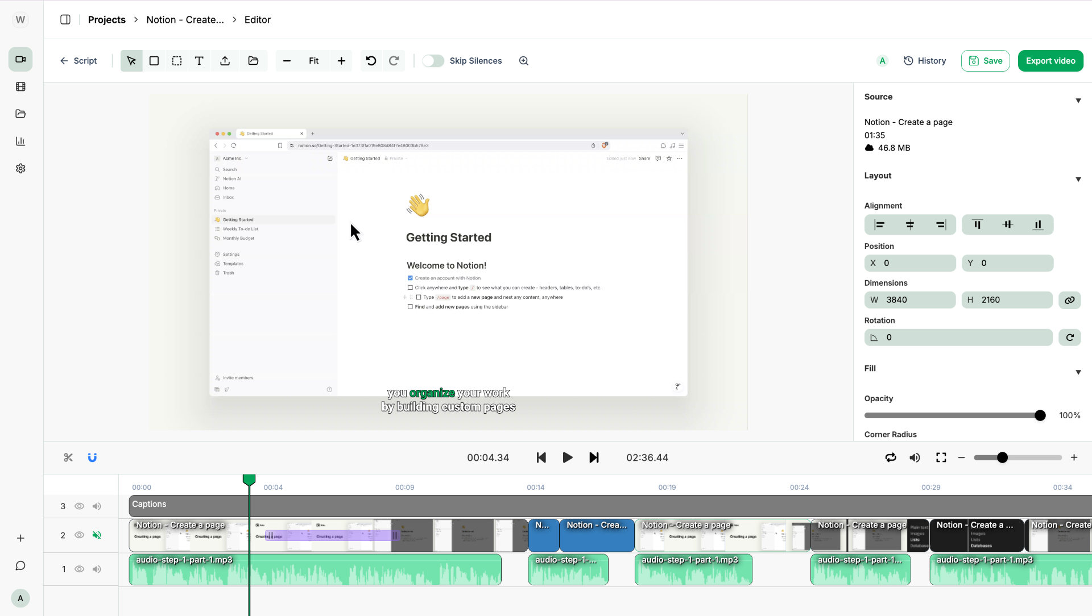Click the Opacity slider handle at 100%
The image size is (1092, 616).
point(1039,415)
